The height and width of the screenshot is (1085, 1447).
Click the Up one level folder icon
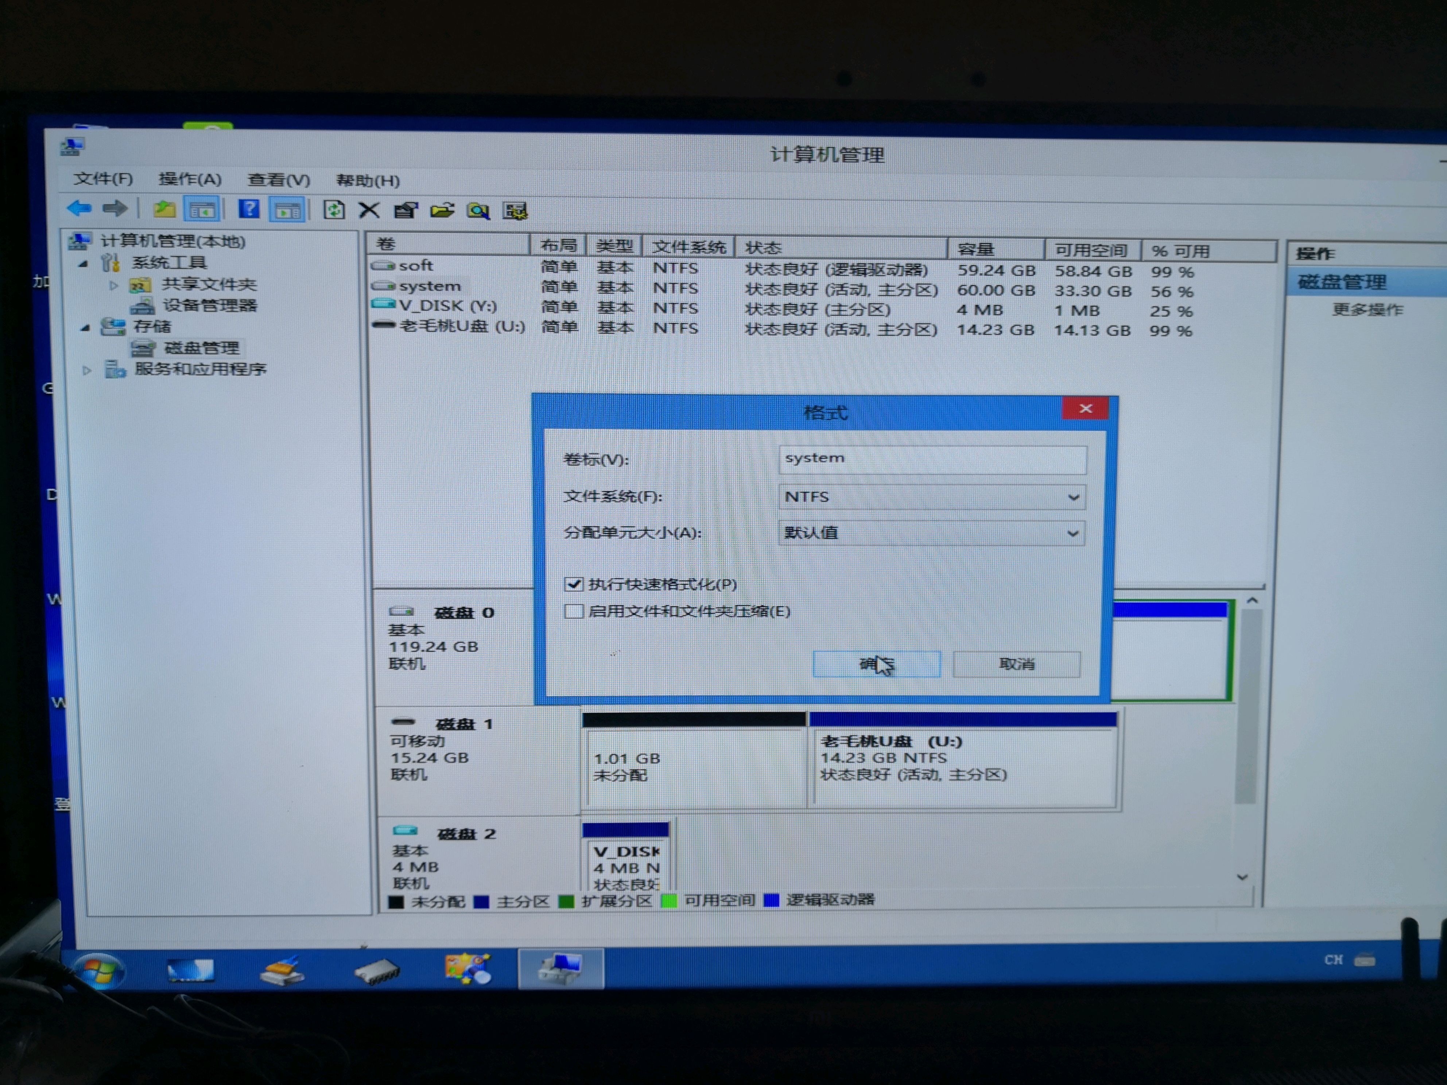click(164, 209)
